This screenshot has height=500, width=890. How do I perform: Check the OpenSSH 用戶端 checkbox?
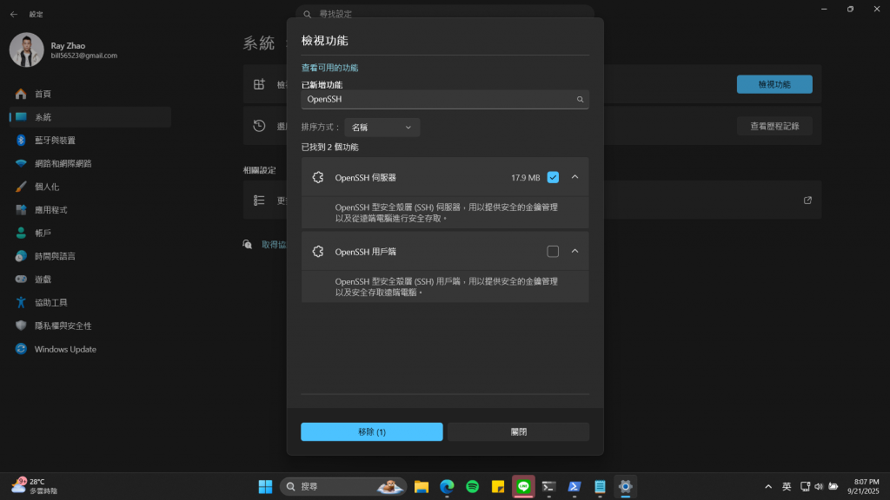coord(553,251)
